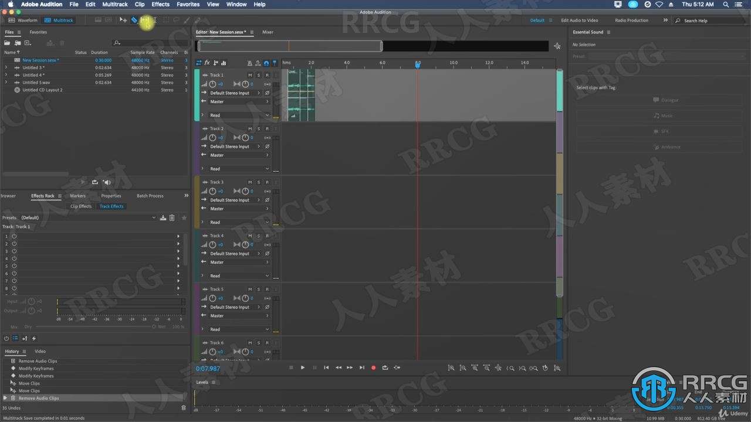Viewport: 751px width, 422px height.
Task: Select Radio Production workspace
Action: [631, 20]
